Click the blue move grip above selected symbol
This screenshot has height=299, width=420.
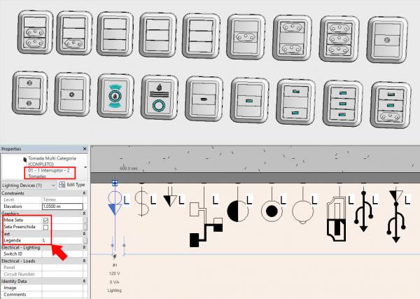coord(115,183)
